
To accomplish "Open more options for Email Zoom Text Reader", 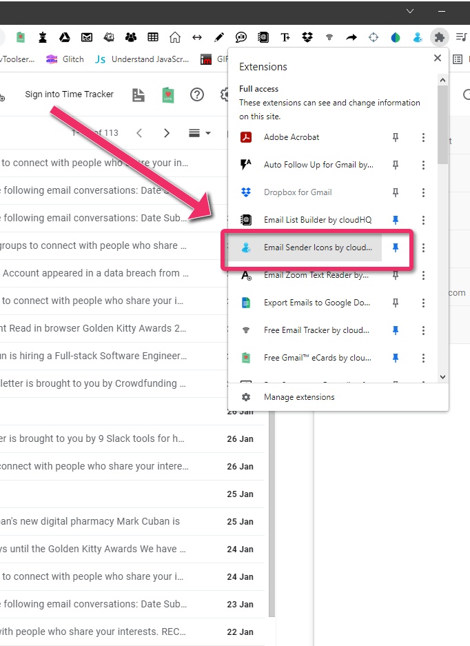I will [x=423, y=276].
